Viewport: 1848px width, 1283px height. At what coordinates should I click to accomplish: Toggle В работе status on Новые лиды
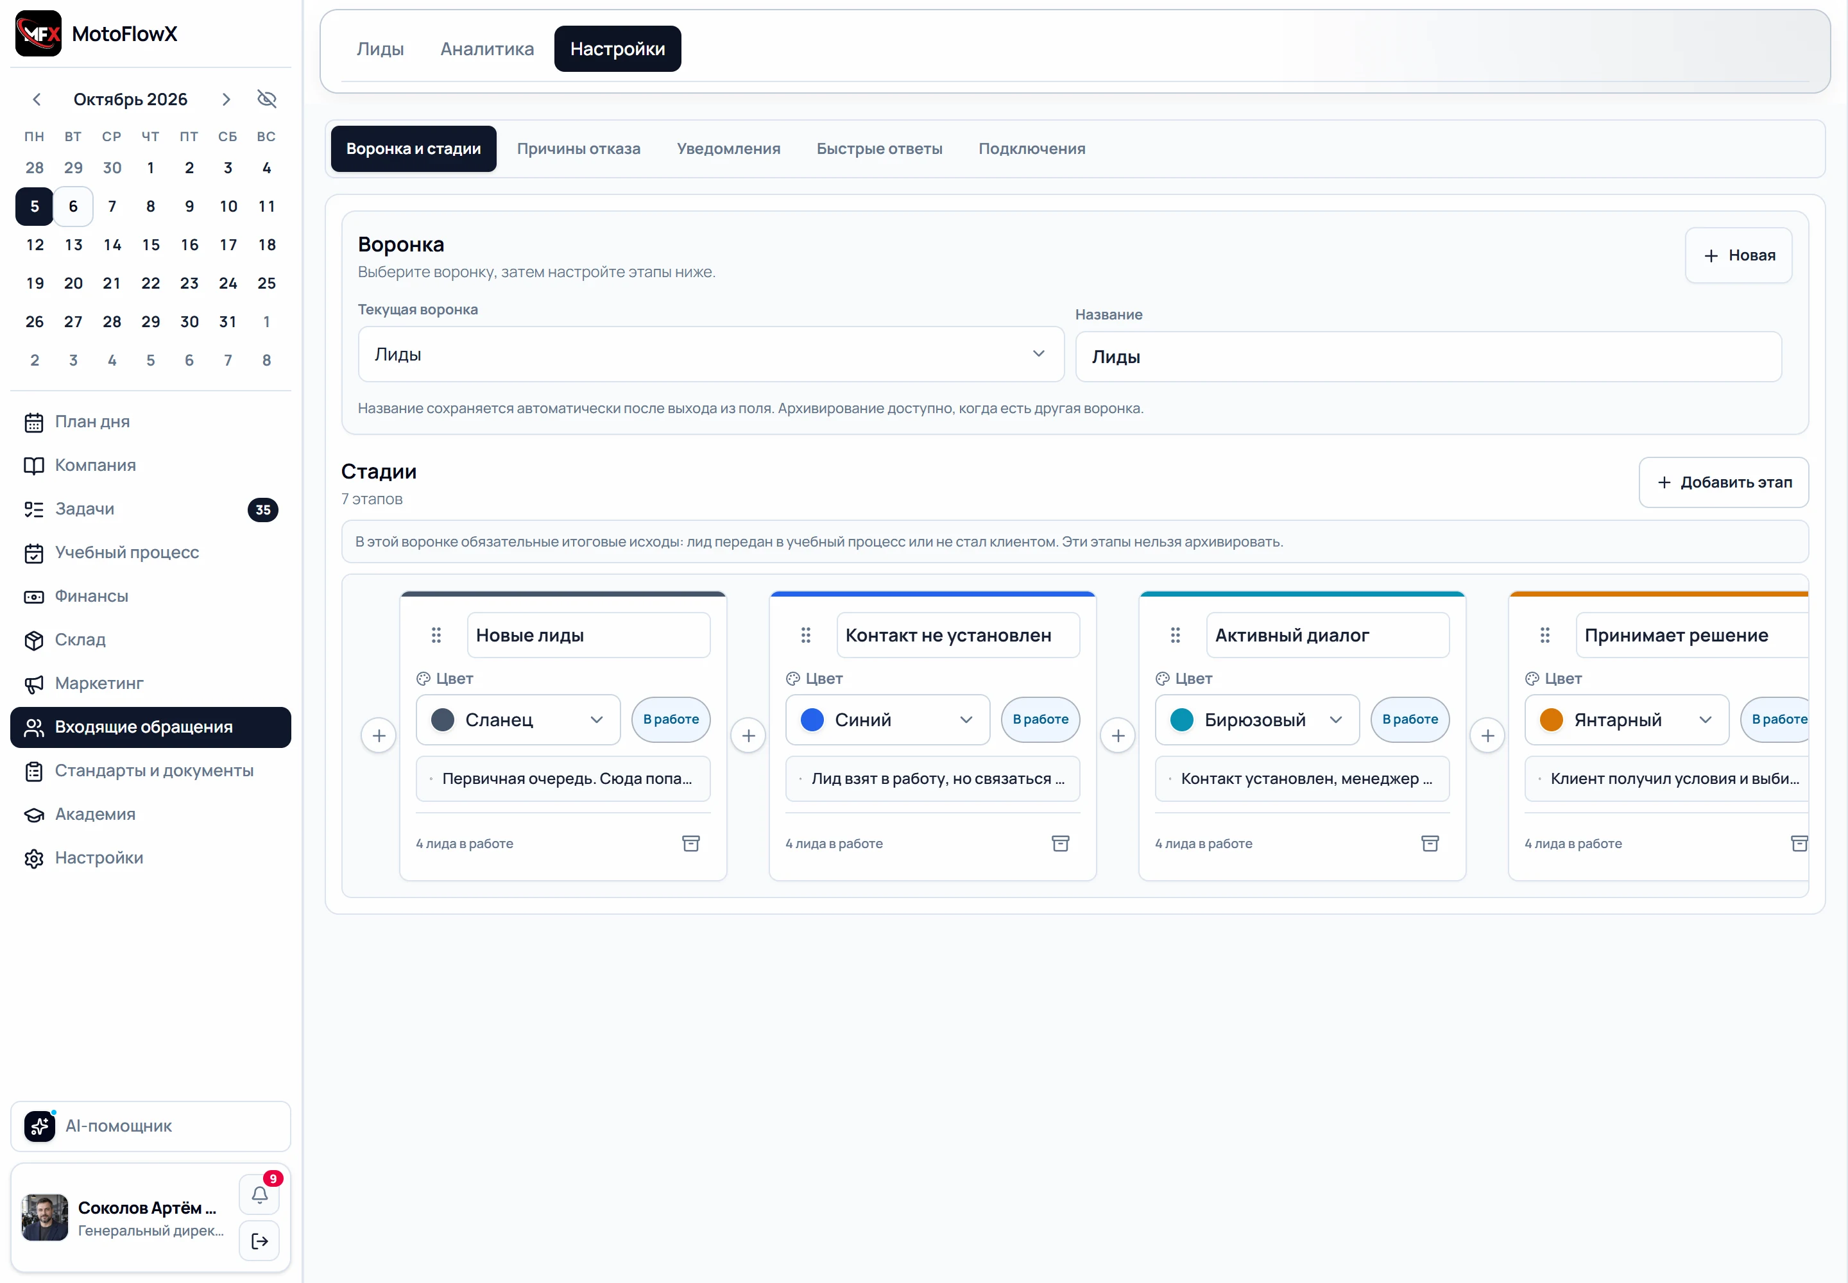tap(671, 720)
